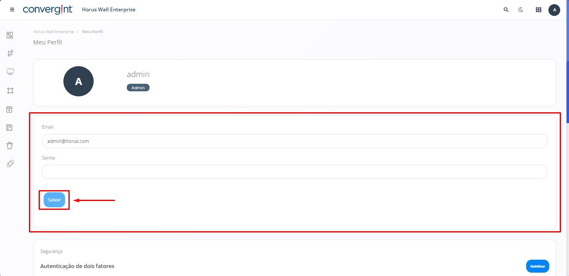
Task: Open the calendar plus sidebar icon
Action: 10,109
